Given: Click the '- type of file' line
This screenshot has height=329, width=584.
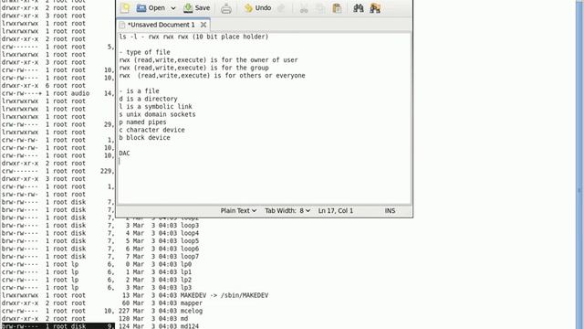Looking at the screenshot, I should pyautogui.click(x=144, y=52).
